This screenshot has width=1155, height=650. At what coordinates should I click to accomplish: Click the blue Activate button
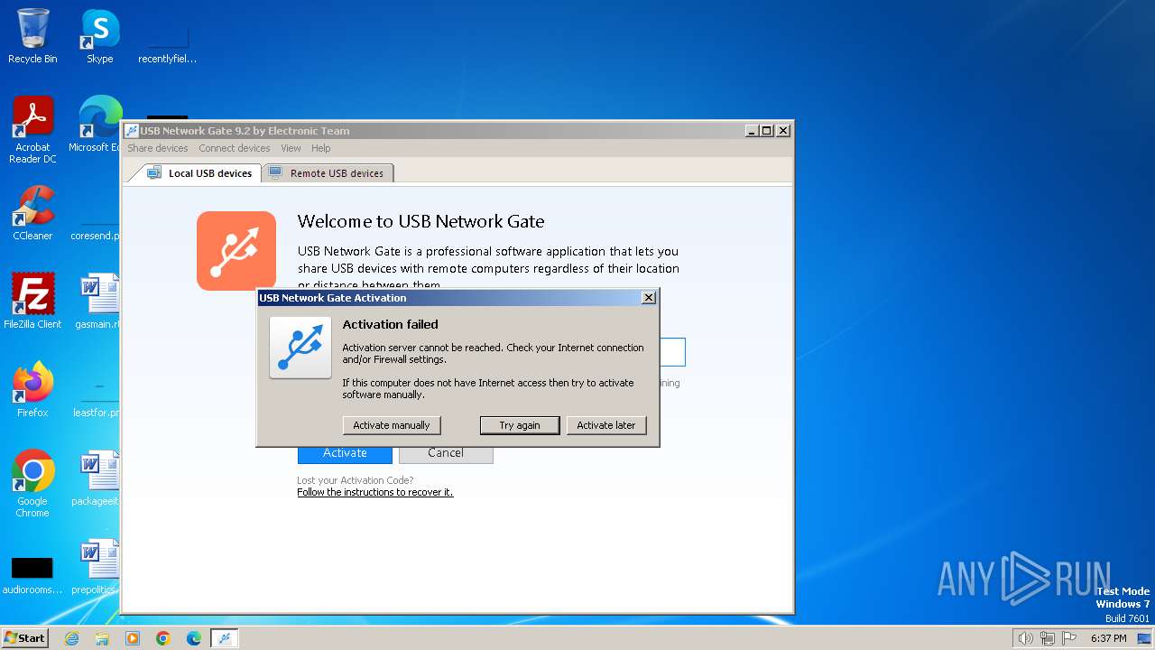pyautogui.click(x=345, y=453)
